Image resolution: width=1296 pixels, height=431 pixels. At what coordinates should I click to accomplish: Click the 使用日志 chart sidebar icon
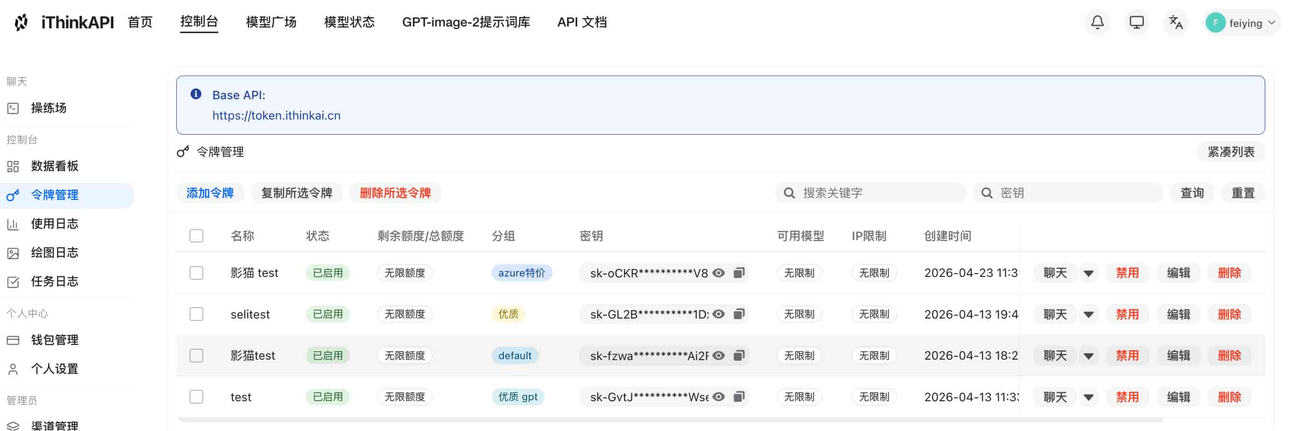13,224
